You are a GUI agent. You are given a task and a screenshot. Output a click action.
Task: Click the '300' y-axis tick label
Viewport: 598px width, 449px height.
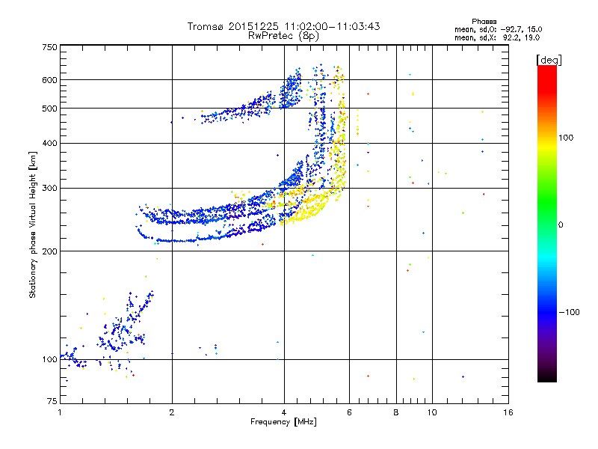49,189
